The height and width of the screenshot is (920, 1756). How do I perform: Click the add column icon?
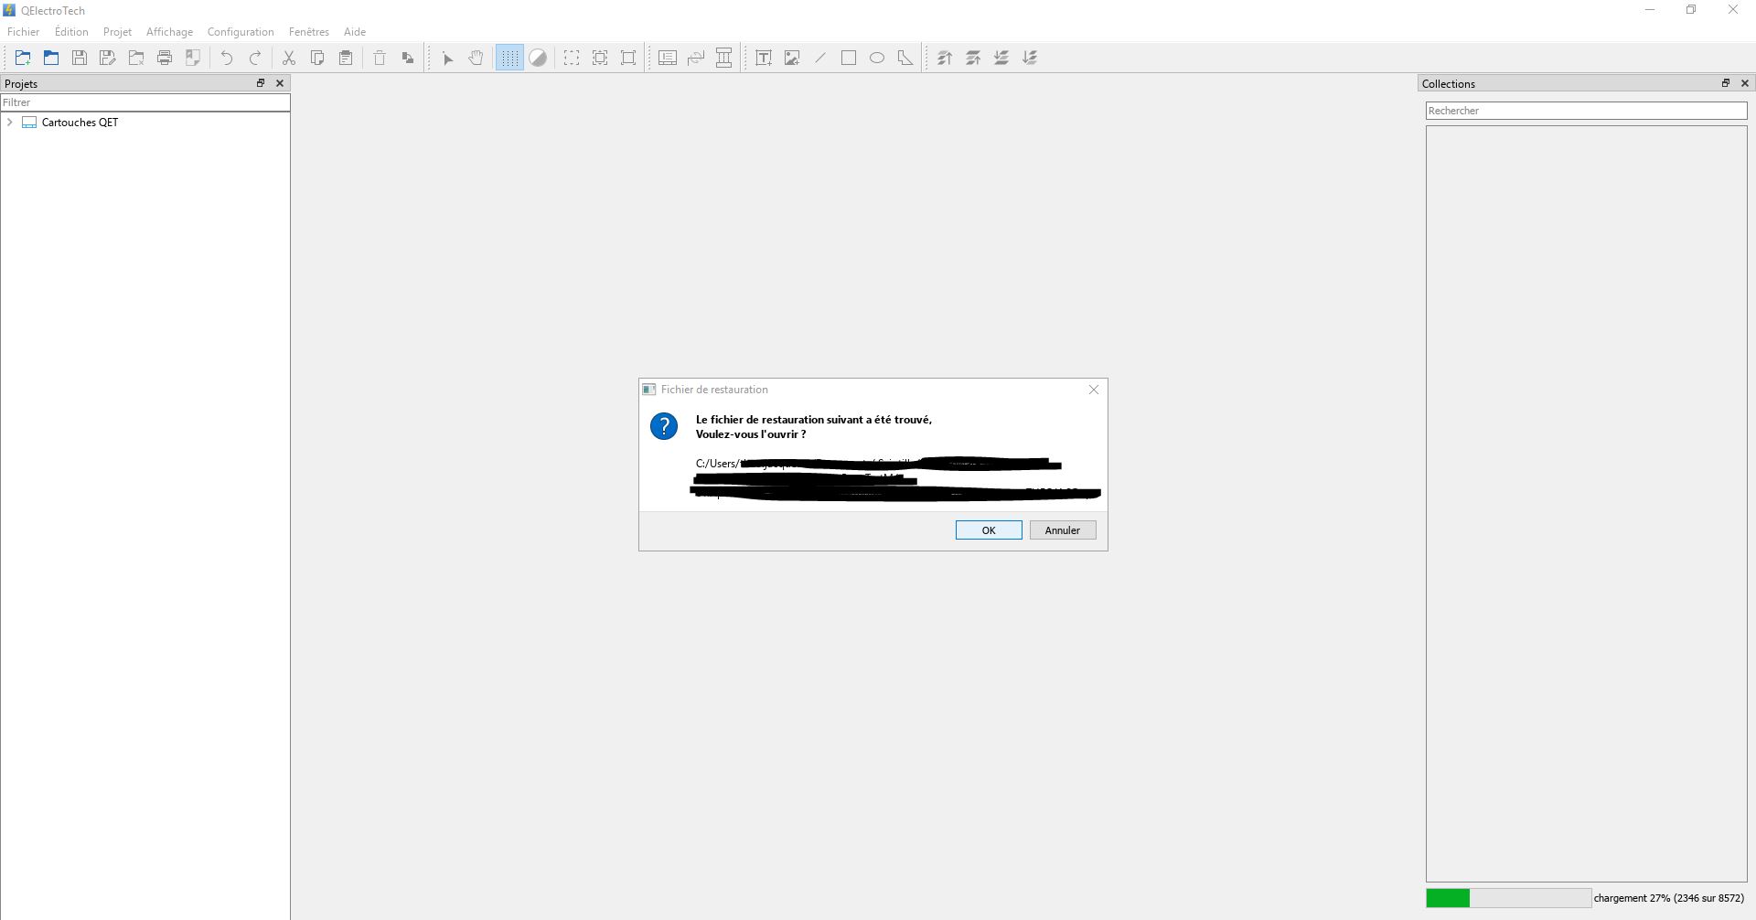[724, 58]
